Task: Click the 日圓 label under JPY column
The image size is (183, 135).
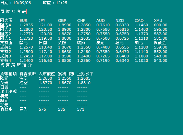Action: pyautogui.click(x=43, y=43)
